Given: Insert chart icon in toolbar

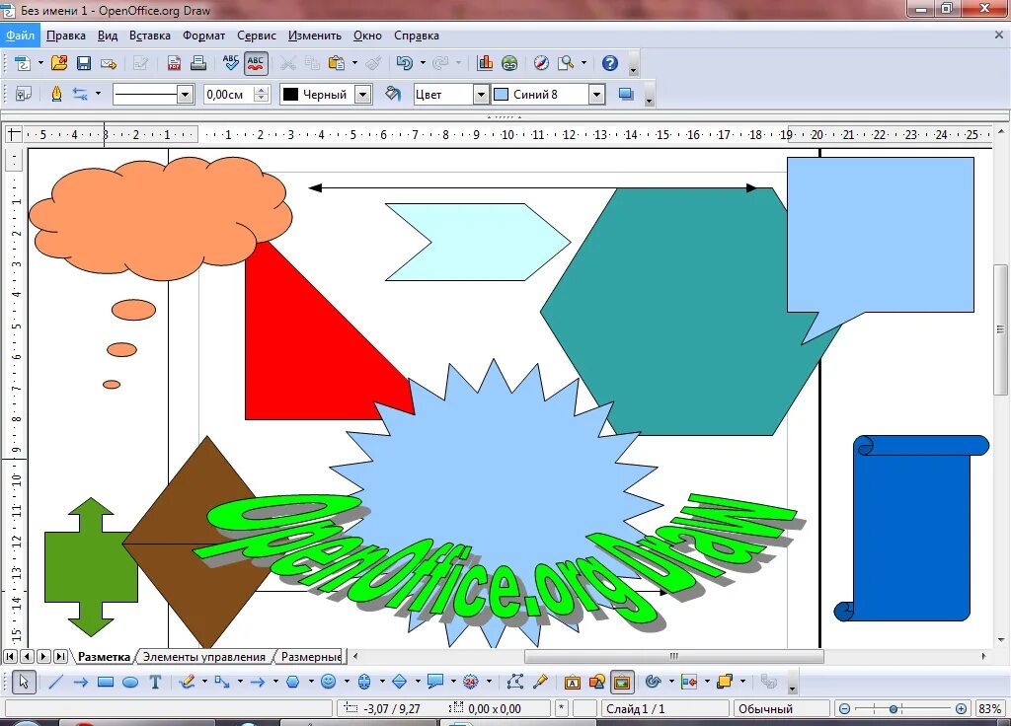Looking at the screenshot, I should tap(485, 63).
